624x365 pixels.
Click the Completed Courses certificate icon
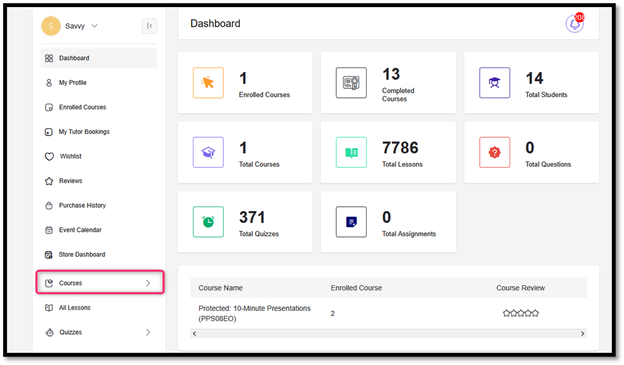click(x=351, y=83)
